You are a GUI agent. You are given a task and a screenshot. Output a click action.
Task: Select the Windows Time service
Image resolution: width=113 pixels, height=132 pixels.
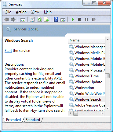click(x=87, y=76)
